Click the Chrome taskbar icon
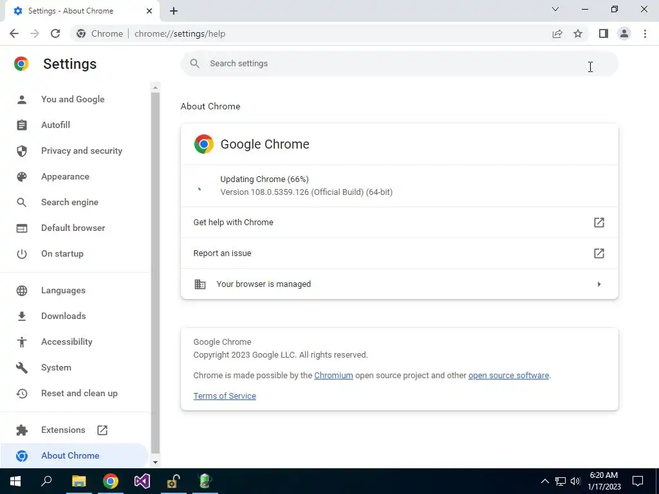Image resolution: width=659 pixels, height=494 pixels. (111, 481)
